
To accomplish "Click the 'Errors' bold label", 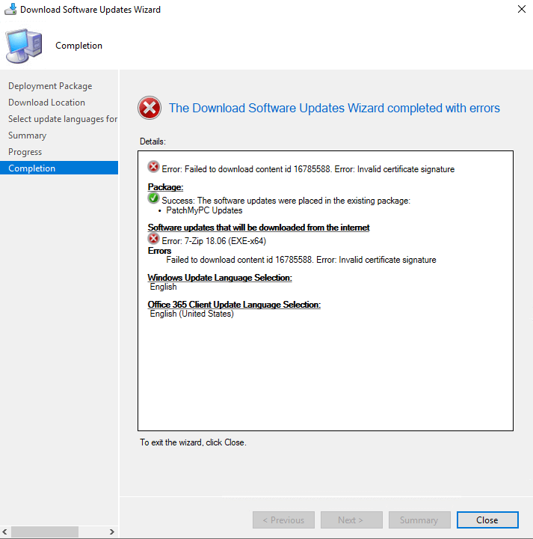I will (x=159, y=251).
